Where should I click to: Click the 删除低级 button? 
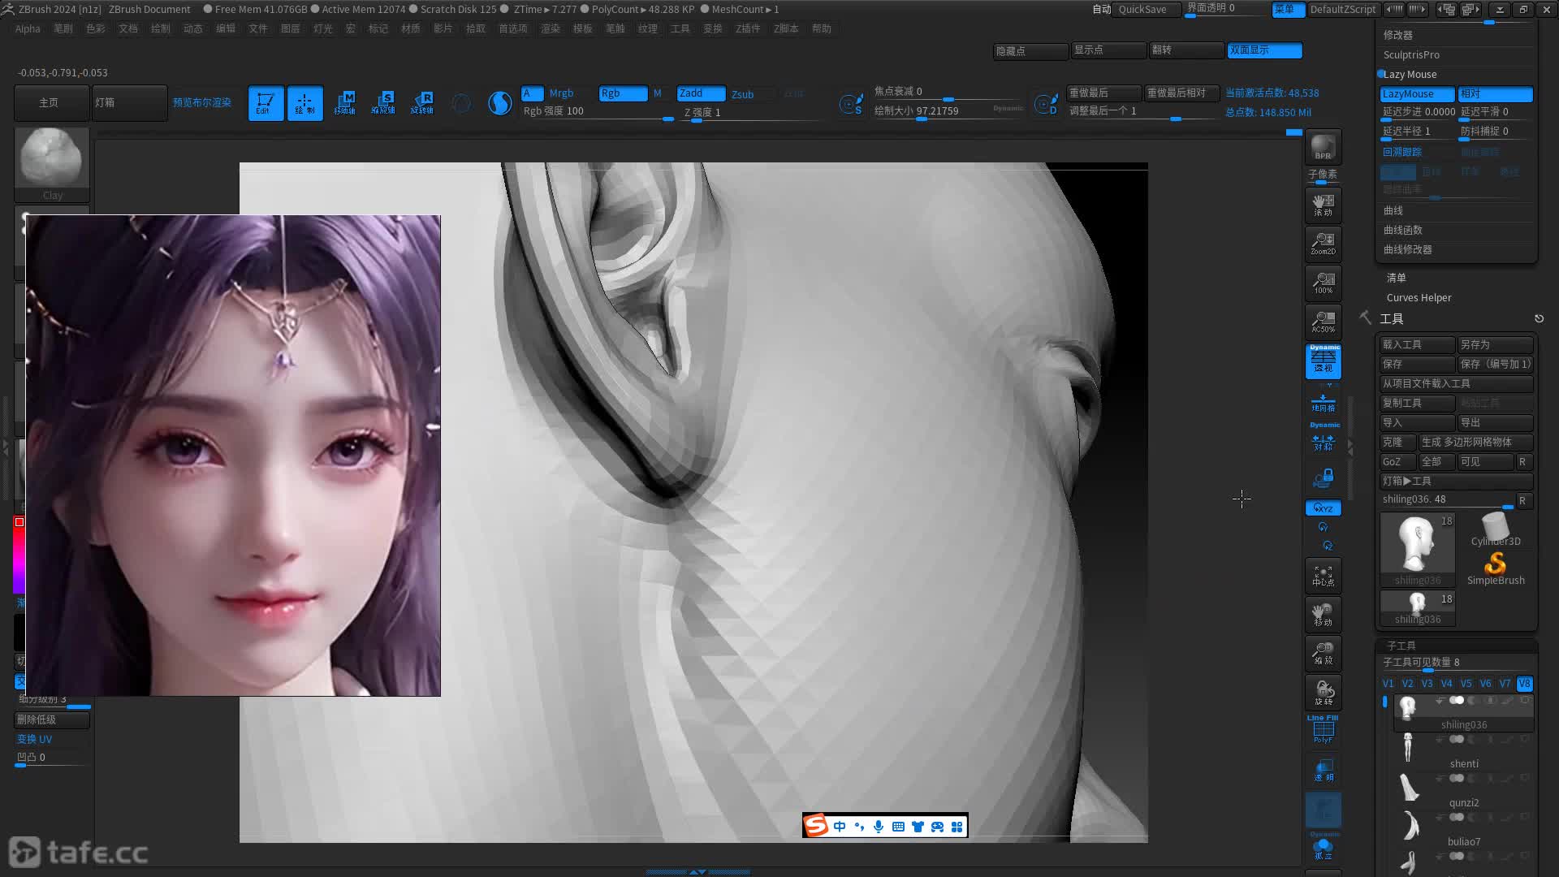[52, 719]
